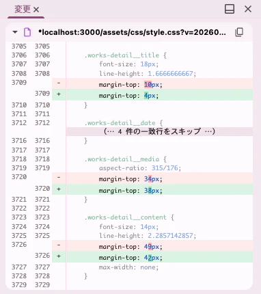
Task: Click the minus marker on line 3720
Action: point(59,177)
